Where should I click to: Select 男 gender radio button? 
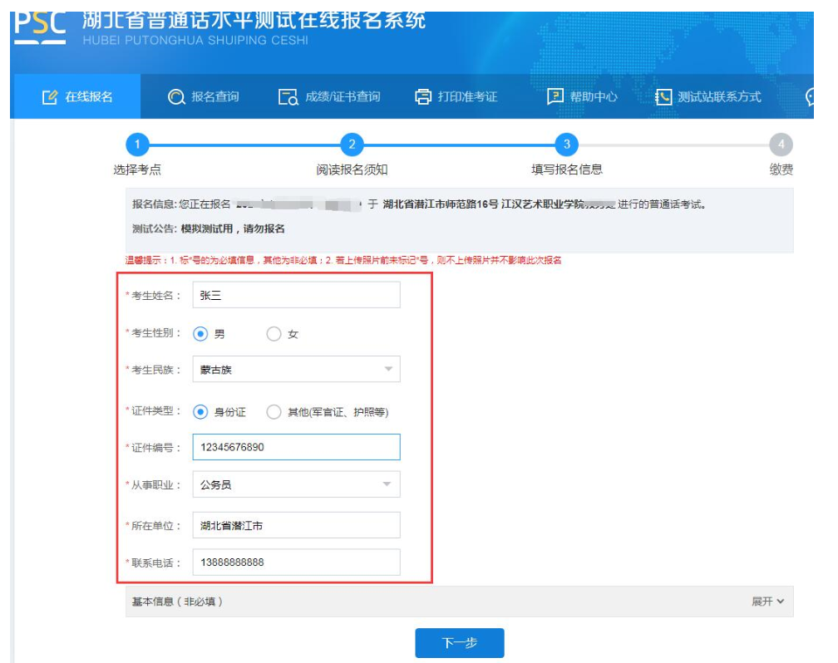click(x=200, y=334)
